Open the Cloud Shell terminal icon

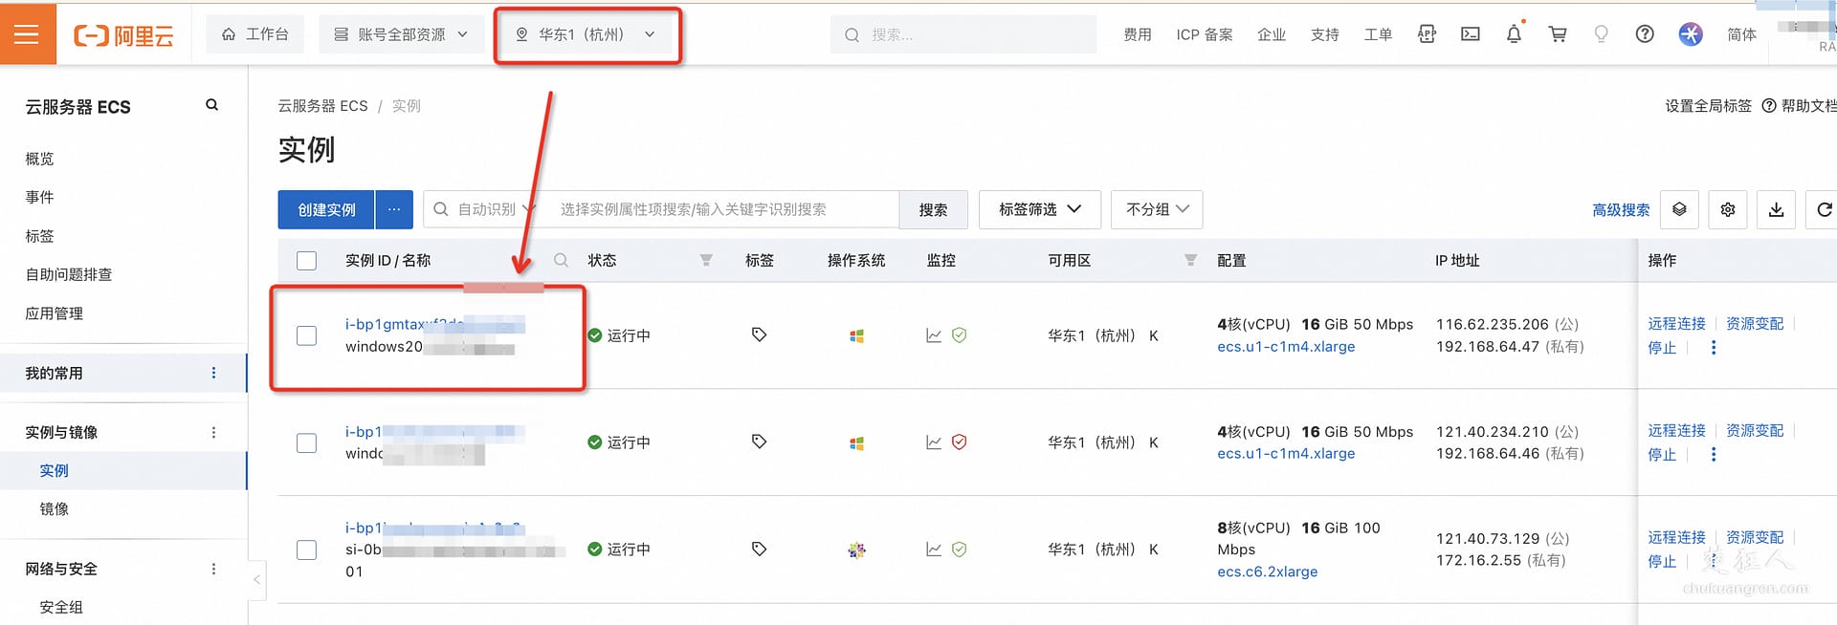point(1471,34)
